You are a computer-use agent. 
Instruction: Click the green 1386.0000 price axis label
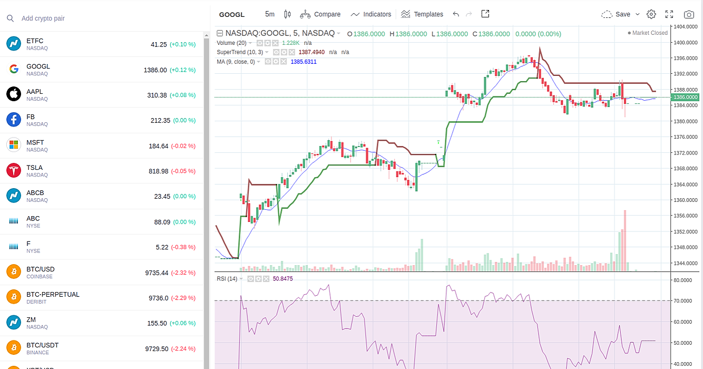(x=685, y=97)
